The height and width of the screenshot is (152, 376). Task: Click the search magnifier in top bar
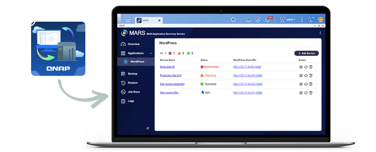[x=233, y=20]
